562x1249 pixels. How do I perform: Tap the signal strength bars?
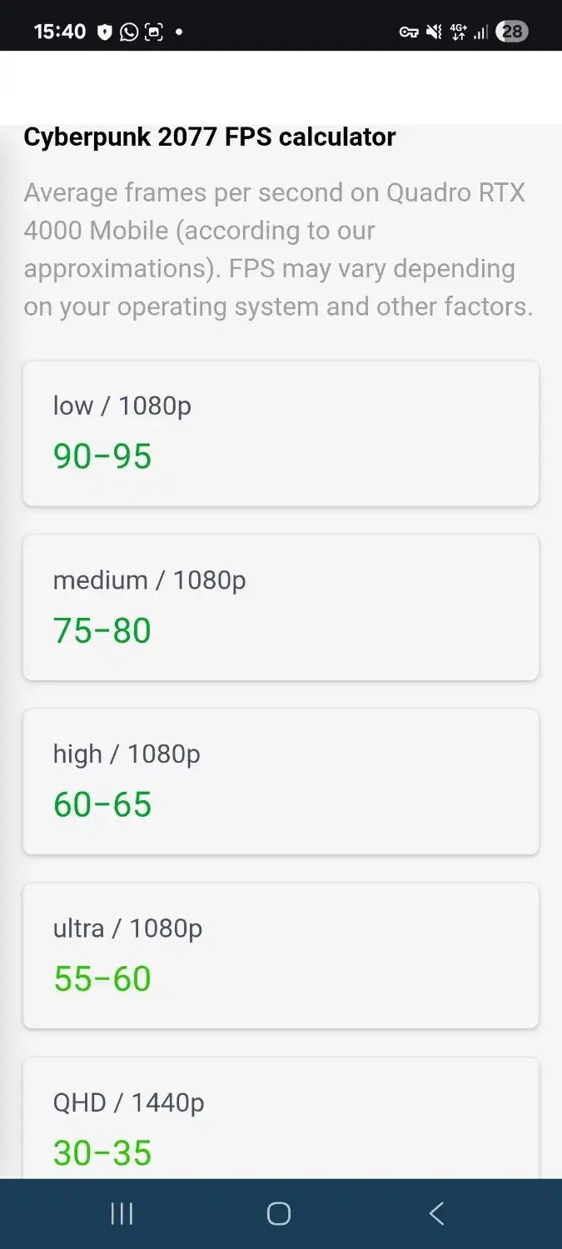point(480,32)
